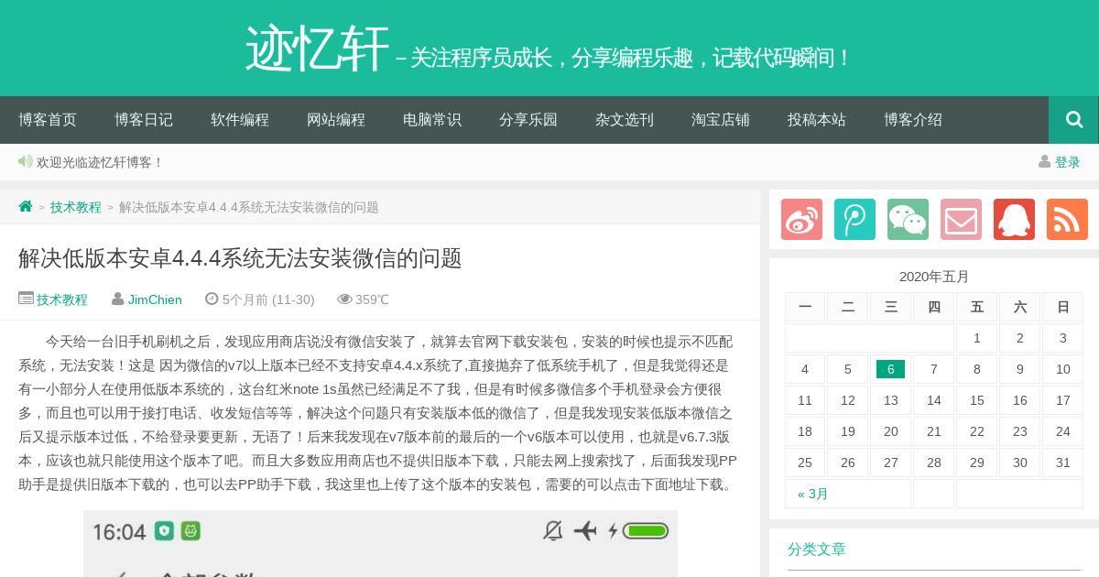
Task: Select highlighted calendar day 6
Action: (890, 369)
